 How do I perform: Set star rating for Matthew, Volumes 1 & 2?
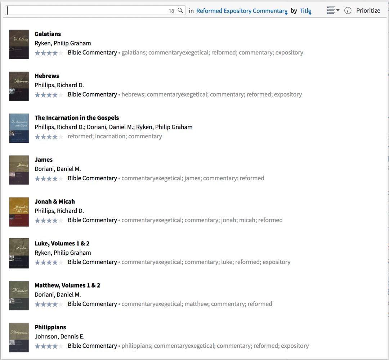click(49, 304)
